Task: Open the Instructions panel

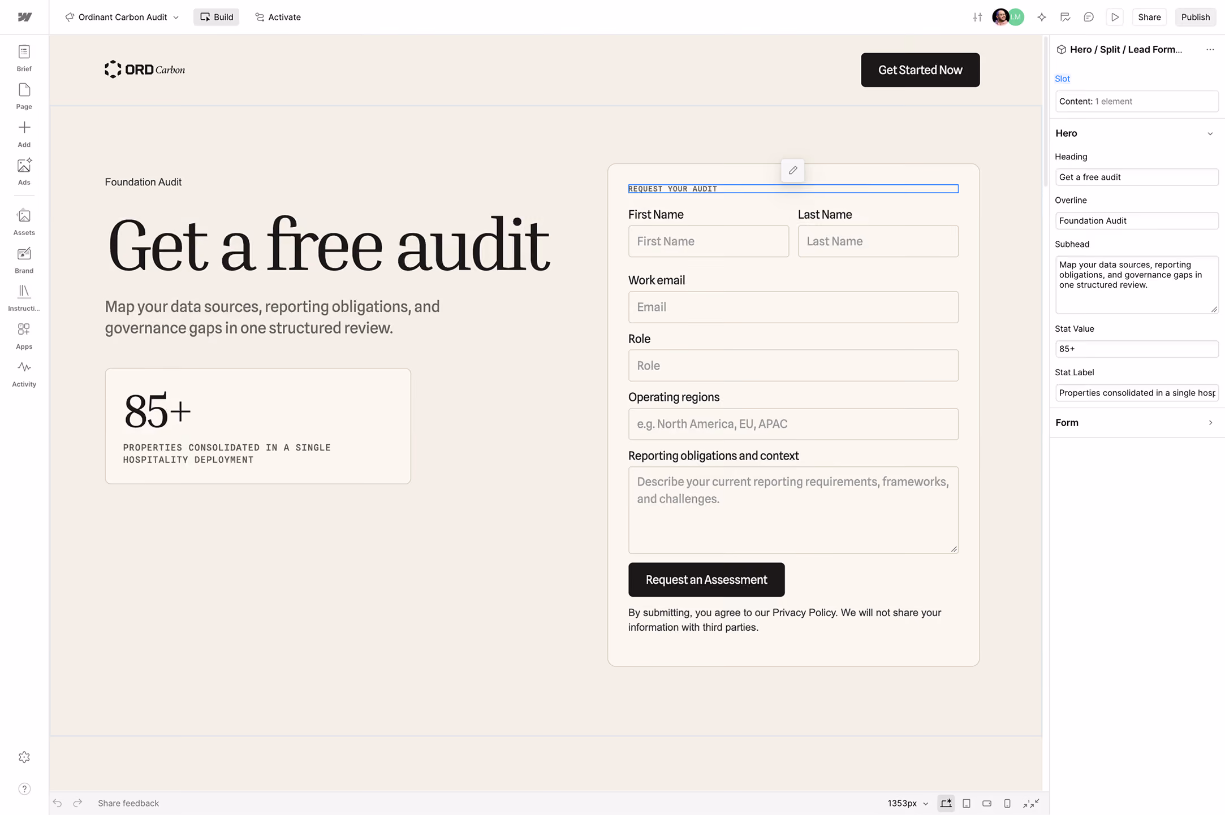Action: 24,298
